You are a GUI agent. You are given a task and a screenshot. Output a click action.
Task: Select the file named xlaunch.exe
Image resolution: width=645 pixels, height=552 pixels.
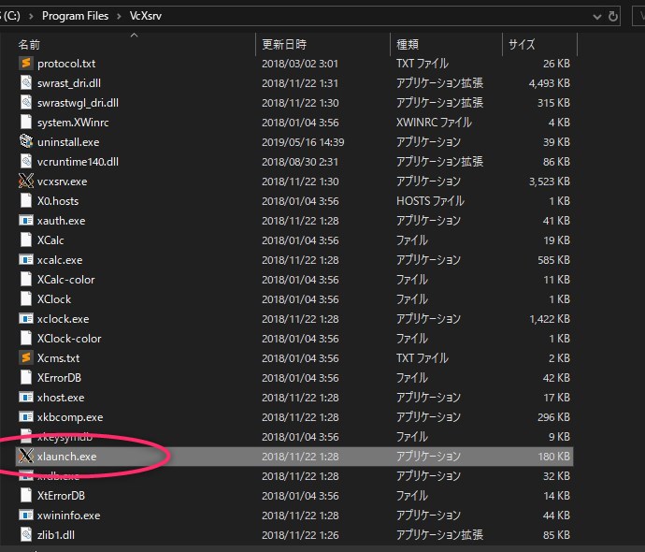(66, 457)
